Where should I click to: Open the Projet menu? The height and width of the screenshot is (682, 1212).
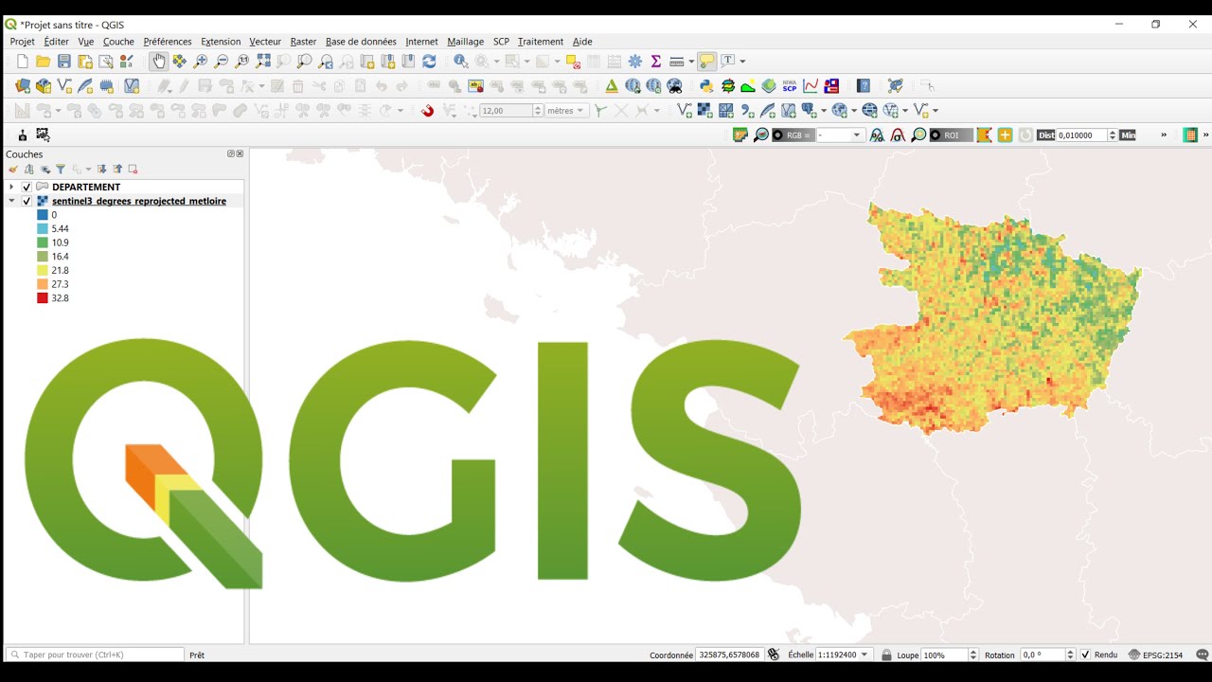pyautogui.click(x=22, y=42)
